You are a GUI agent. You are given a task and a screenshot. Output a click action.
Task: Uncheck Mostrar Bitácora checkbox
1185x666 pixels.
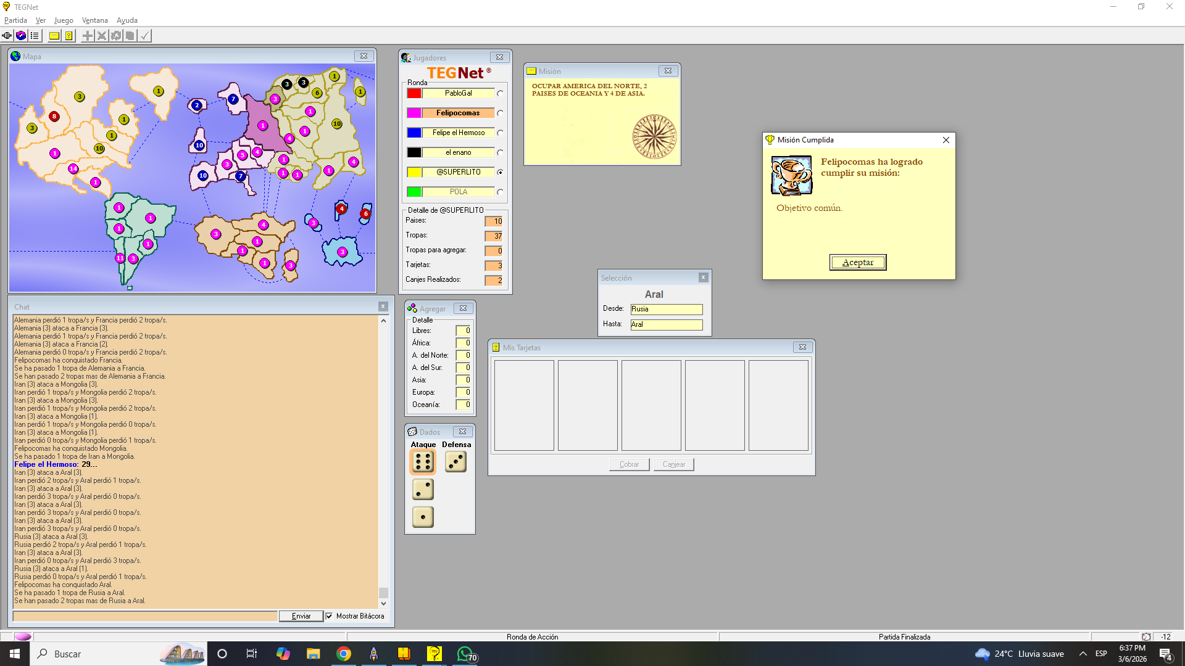tap(329, 616)
